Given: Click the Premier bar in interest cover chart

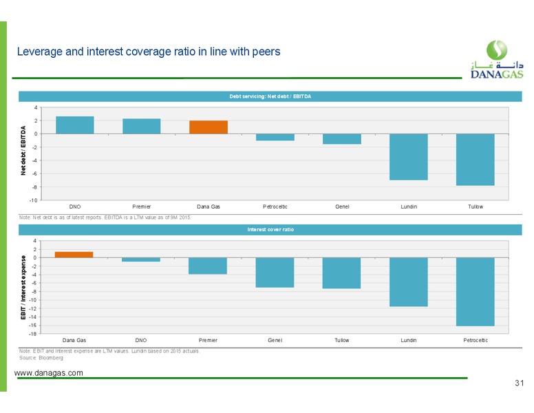Looking at the screenshot, I should point(208,266).
